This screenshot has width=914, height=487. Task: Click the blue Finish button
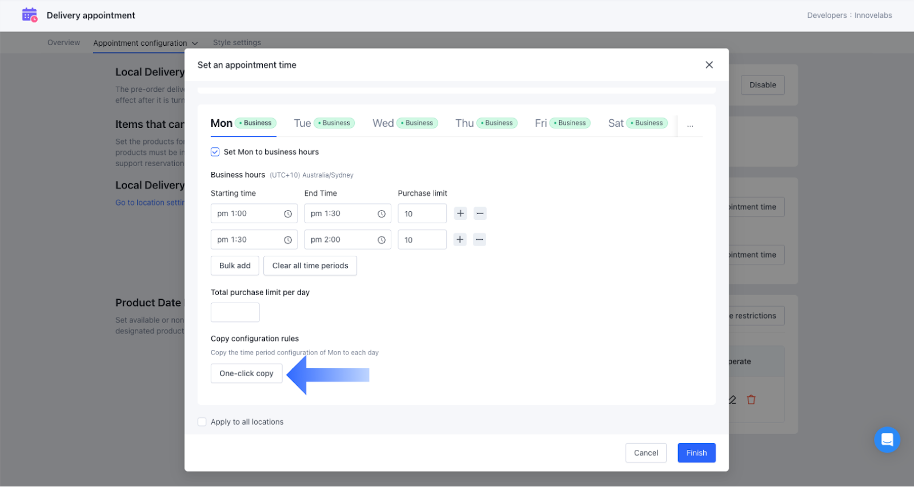click(696, 453)
